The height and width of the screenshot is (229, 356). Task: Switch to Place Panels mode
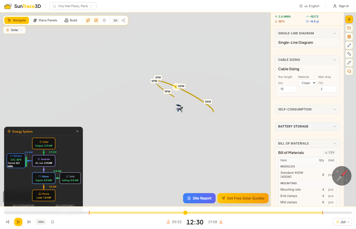45,20
